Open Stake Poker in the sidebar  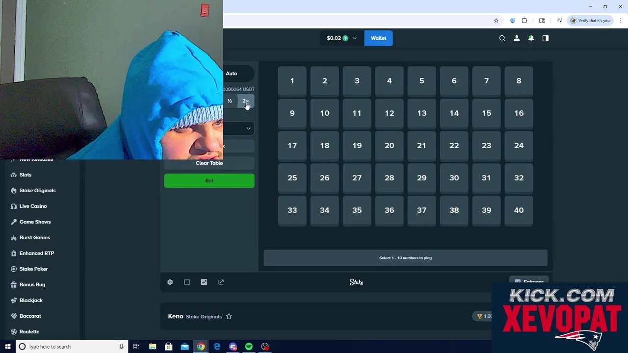[33, 269]
